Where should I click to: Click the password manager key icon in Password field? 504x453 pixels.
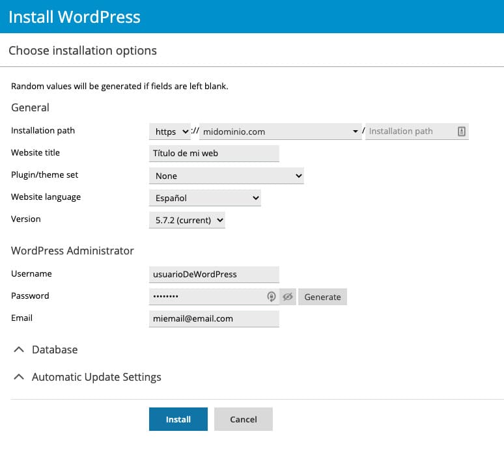coord(272,297)
